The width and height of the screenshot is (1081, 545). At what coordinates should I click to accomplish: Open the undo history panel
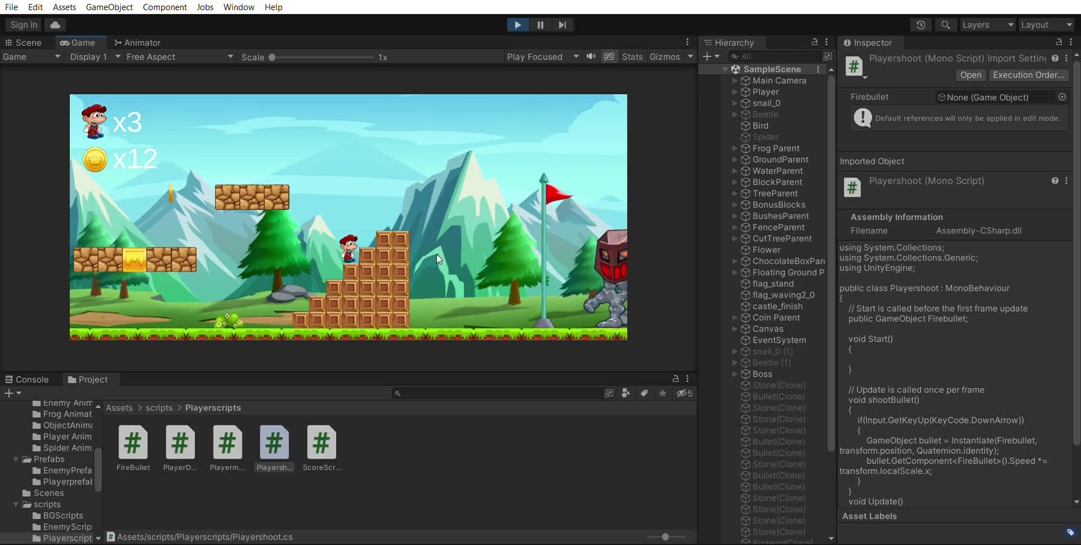922,25
